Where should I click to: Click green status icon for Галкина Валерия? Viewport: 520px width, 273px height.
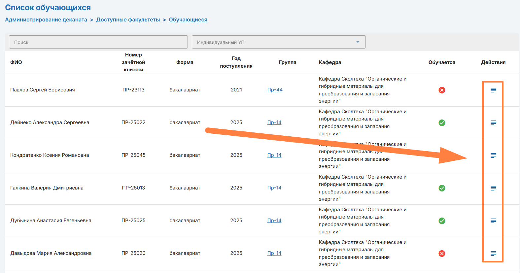442,188
